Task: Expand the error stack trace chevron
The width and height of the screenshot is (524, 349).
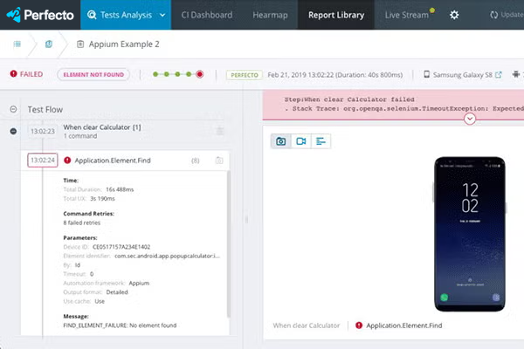Action: tap(470, 119)
